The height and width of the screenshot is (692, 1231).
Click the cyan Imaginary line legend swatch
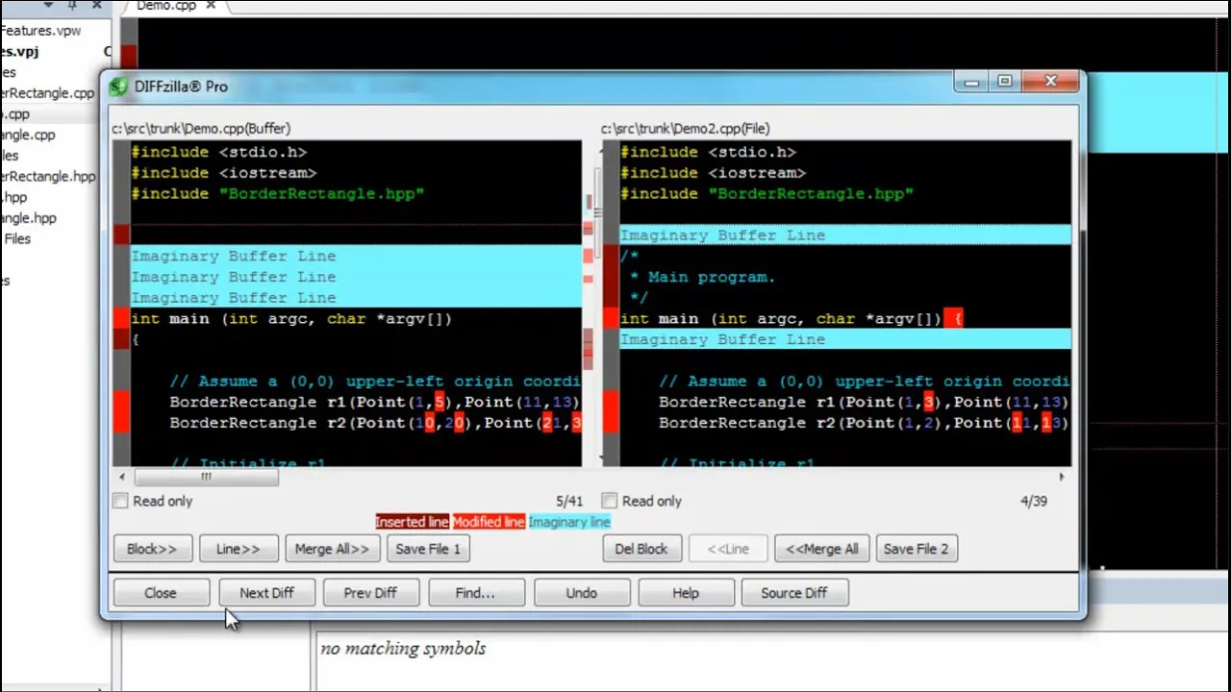click(569, 522)
